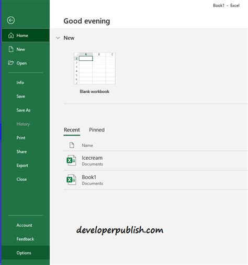Open the Book1 file name in recents

click(x=89, y=177)
